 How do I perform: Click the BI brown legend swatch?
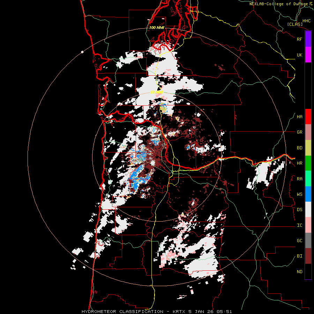308,256
